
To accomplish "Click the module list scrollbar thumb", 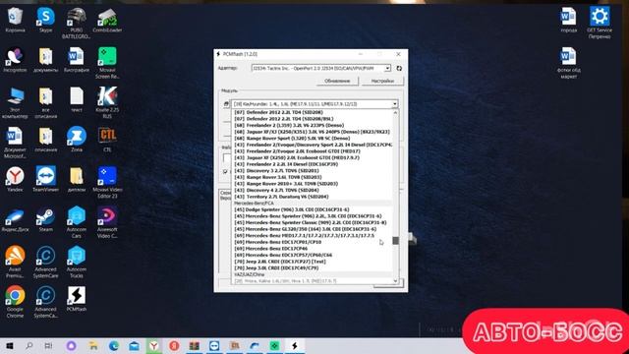I will [395, 240].
